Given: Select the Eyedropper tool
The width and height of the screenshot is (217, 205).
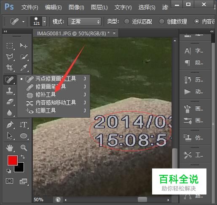Looking at the screenshot, I should [24, 68].
